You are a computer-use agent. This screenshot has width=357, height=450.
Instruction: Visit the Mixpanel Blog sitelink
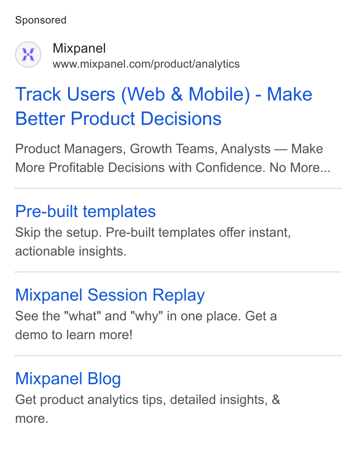click(68, 379)
